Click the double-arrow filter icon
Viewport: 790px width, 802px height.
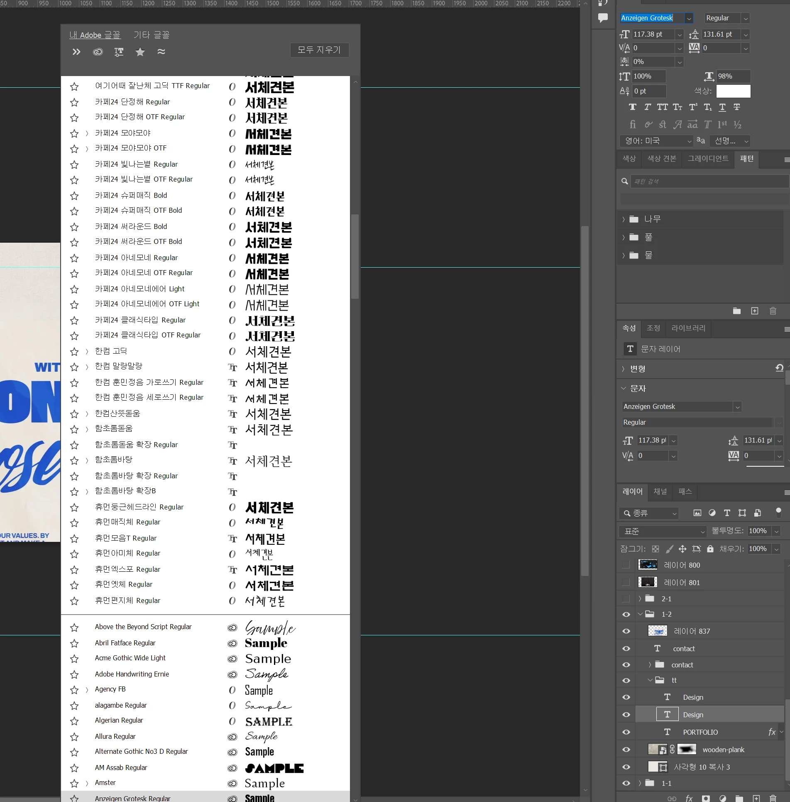tap(76, 52)
